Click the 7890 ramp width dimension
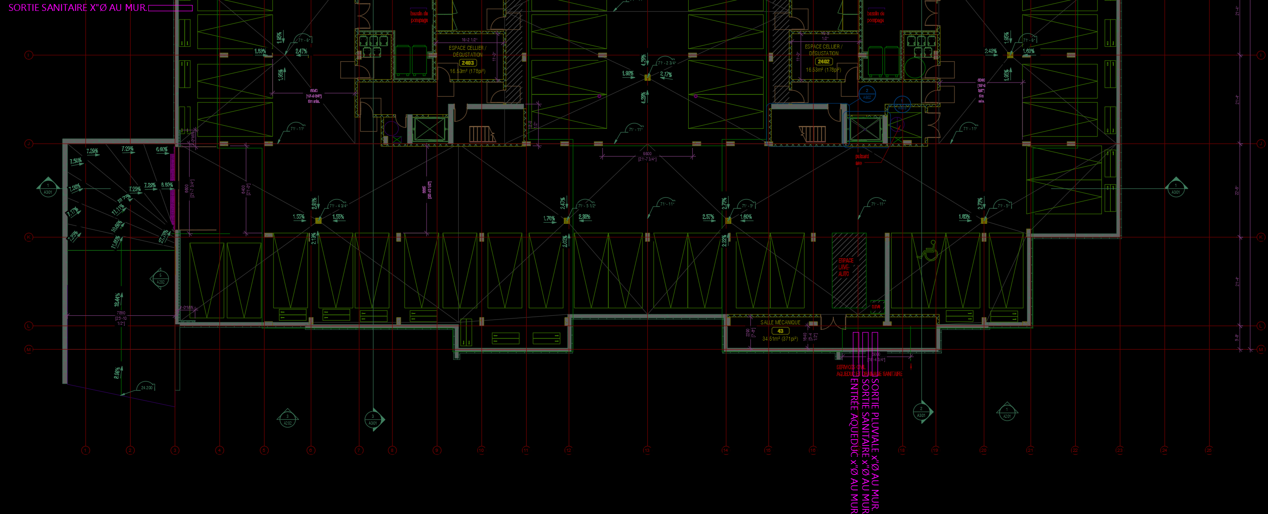The height and width of the screenshot is (514, 1268). (x=121, y=313)
